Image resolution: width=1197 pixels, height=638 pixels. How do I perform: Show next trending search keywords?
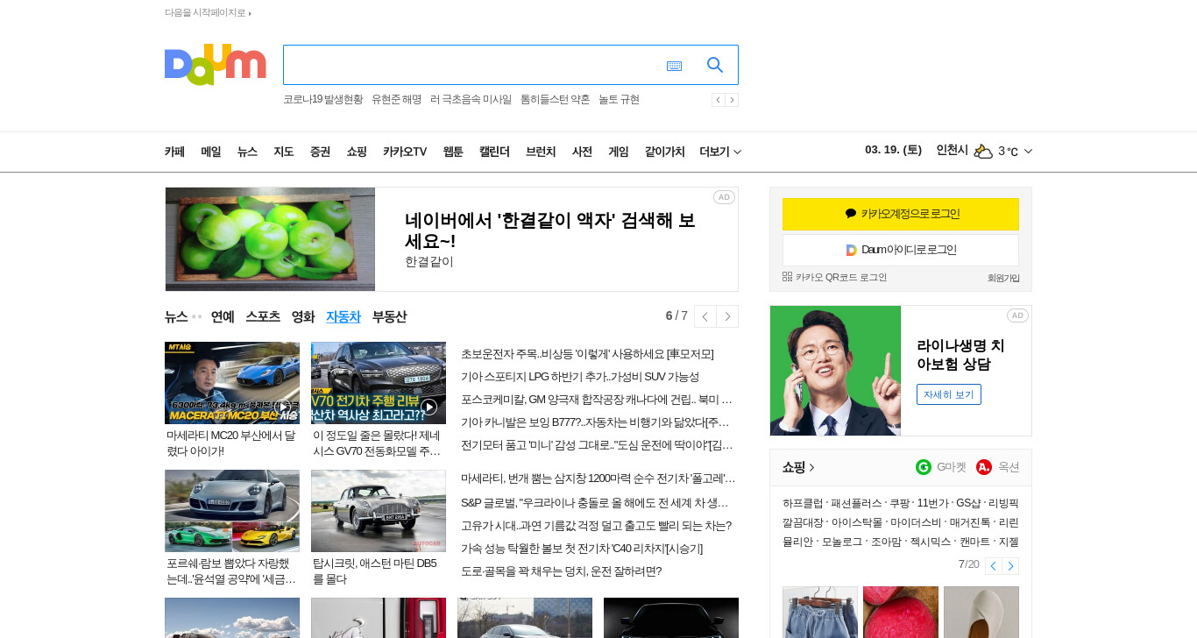(732, 100)
